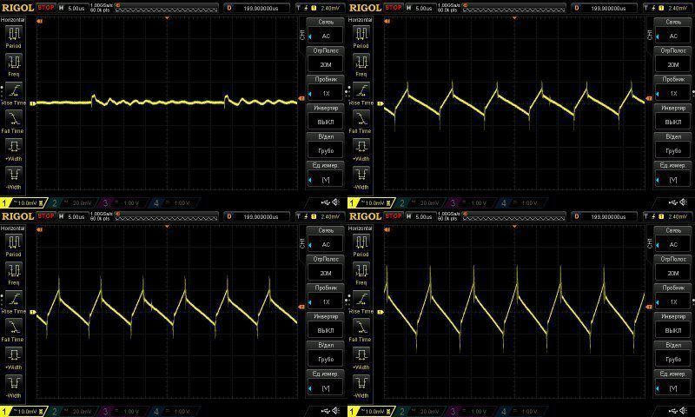Open Пробник 1X probe option, top-left scope
Screen dimensions: 695x417
[x=326, y=88]
